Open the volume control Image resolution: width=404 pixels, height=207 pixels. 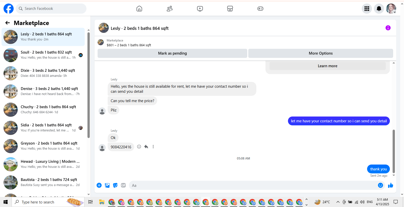pyautogui.click(x=362, y=202)
